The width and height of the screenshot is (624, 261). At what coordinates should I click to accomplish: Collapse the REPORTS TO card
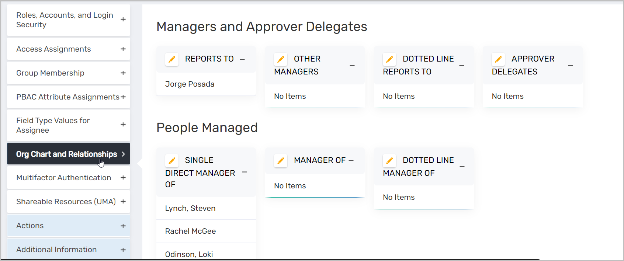point(242,59)
